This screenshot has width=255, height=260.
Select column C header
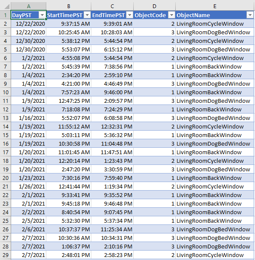(112, 6)
